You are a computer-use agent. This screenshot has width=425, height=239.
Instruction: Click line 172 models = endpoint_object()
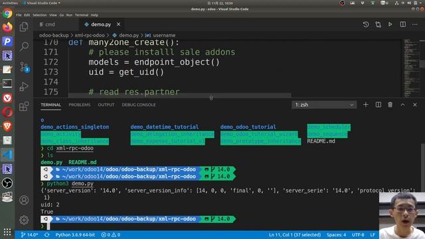(153, 62)
